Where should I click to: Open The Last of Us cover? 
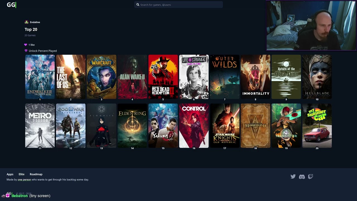(71, 77)
